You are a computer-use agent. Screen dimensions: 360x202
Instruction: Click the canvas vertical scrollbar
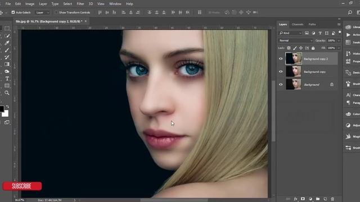click(x=273, y=111)
